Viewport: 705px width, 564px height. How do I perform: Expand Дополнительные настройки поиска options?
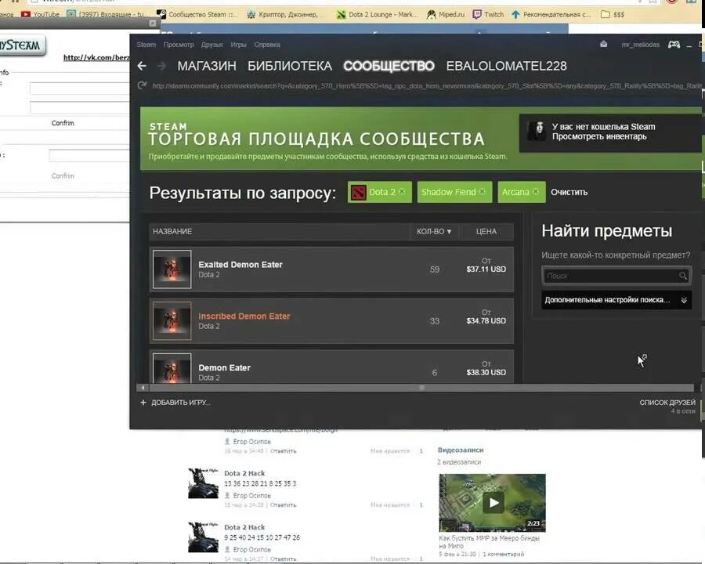point(616,300)
